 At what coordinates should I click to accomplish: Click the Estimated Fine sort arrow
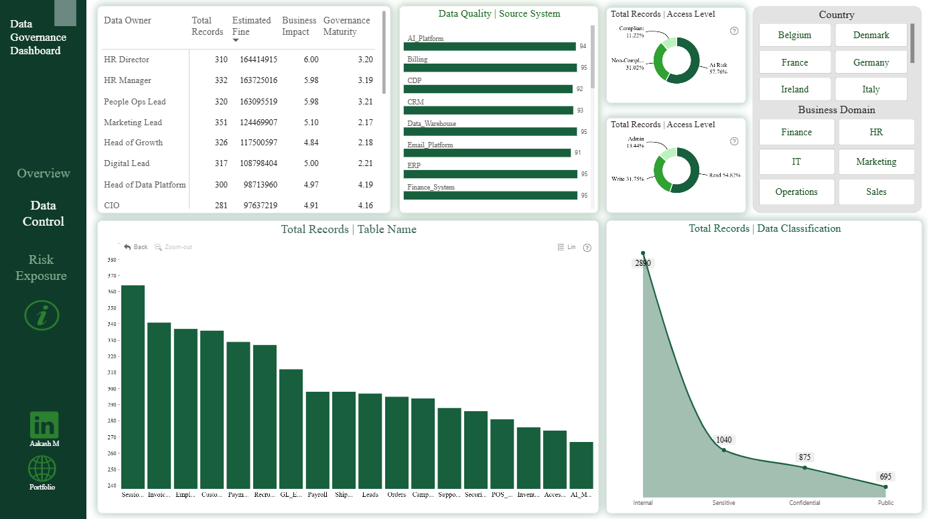pos(236,41)
